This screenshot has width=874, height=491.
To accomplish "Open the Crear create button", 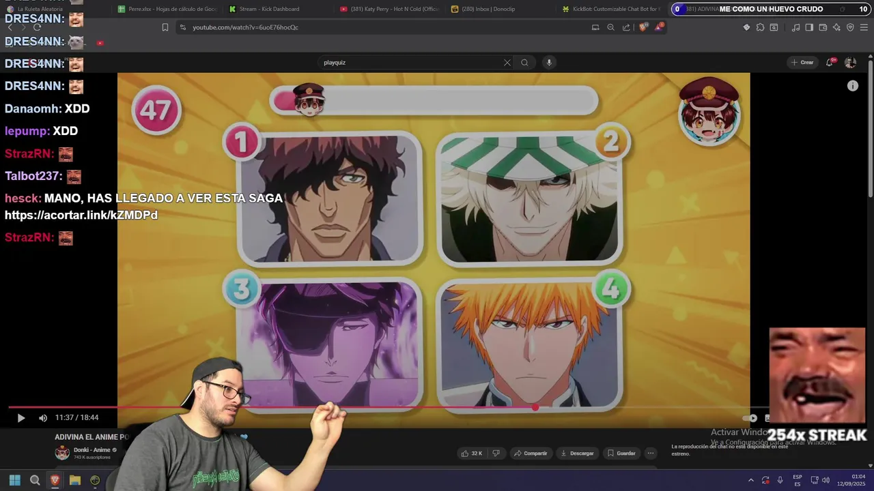I will (802, 63).
